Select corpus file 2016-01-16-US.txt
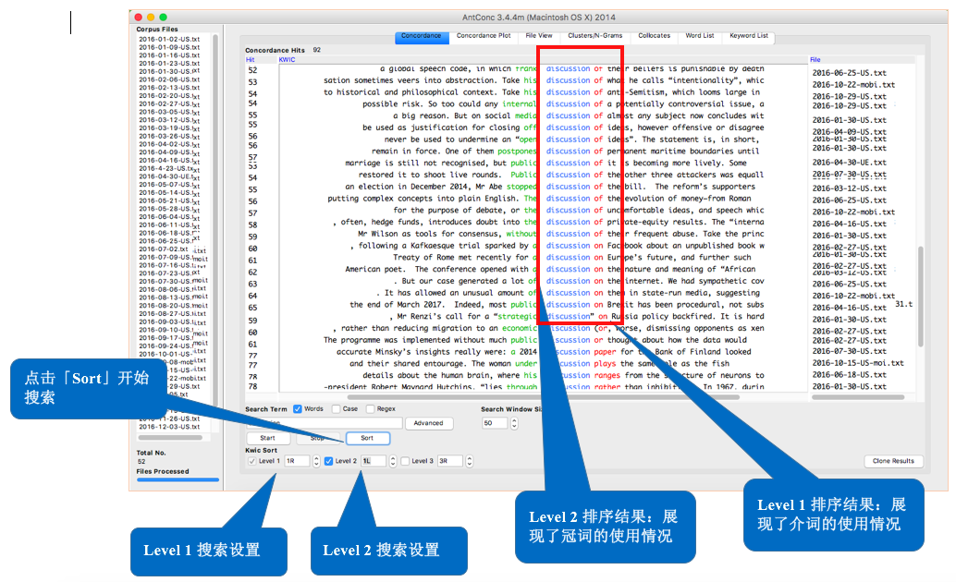The image size is (956, 582). coord(169,55)
